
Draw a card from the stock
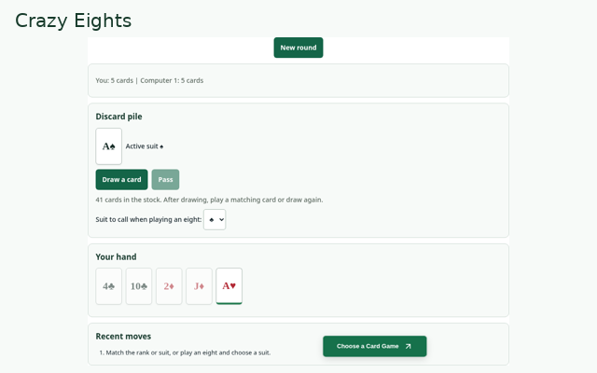121,179
